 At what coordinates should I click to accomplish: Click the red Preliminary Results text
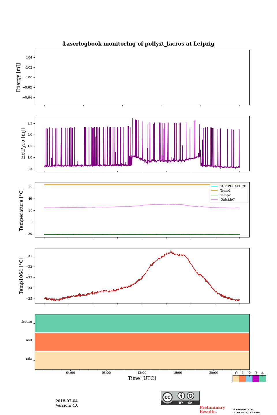click(x=212, y=410)
